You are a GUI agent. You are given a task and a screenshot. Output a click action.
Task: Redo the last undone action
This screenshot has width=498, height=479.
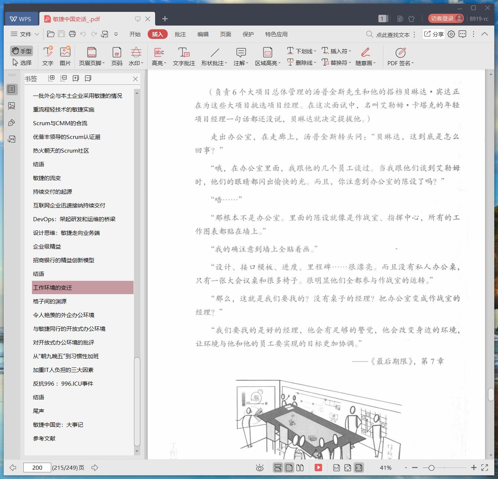click(94, 34)
